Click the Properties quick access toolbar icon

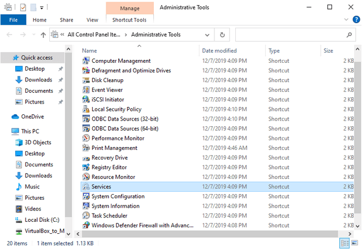point(23,7)
